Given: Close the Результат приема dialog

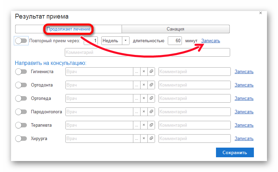Looking at the screenshot, I should coord(260,13).
